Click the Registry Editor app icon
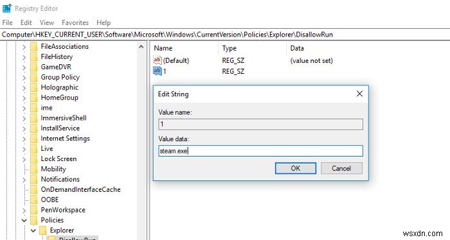 pyautogui.click(x=6, y=8)
